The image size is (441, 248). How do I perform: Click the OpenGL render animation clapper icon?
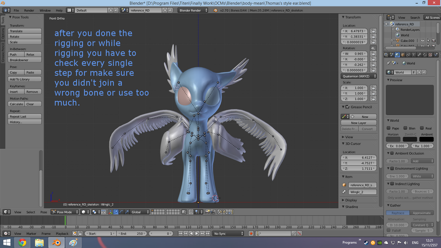point(213,212)
